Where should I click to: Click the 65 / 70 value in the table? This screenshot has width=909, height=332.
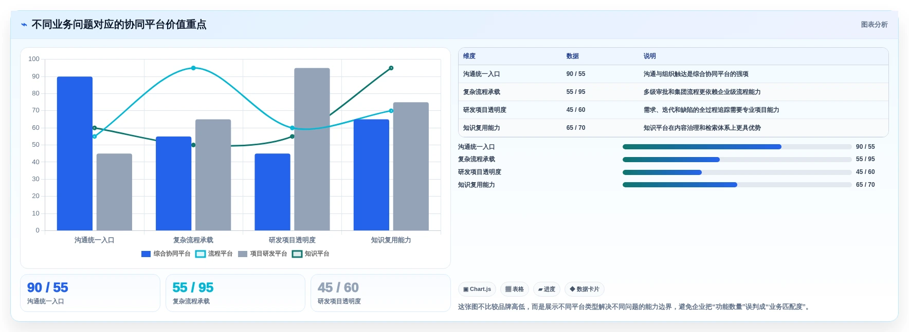576,128
